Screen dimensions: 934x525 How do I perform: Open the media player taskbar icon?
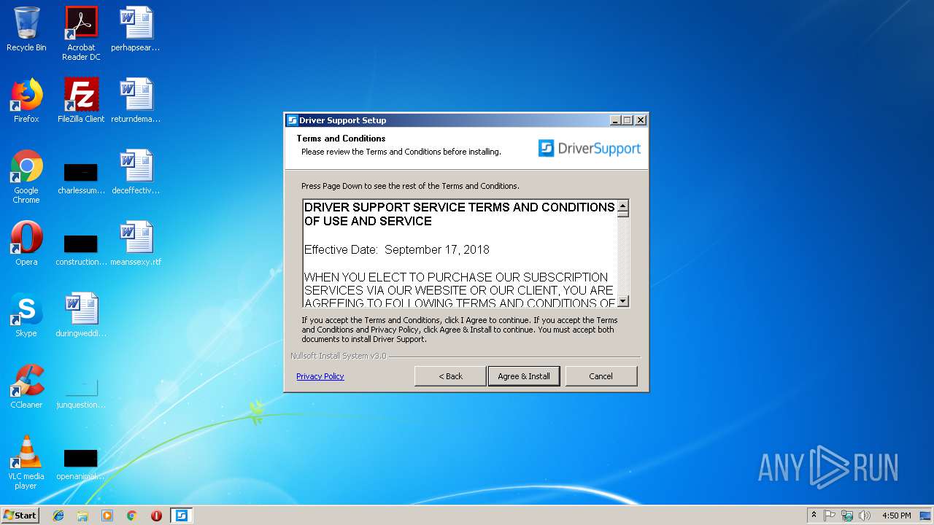click(x=107, y=516)
